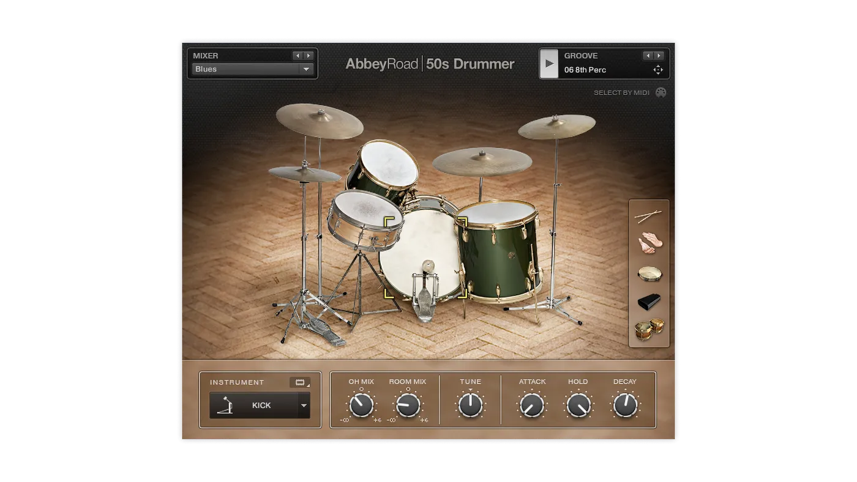The image size is (857, 482).
Task: Click the TUNE knob
Action: pos(470,405)
